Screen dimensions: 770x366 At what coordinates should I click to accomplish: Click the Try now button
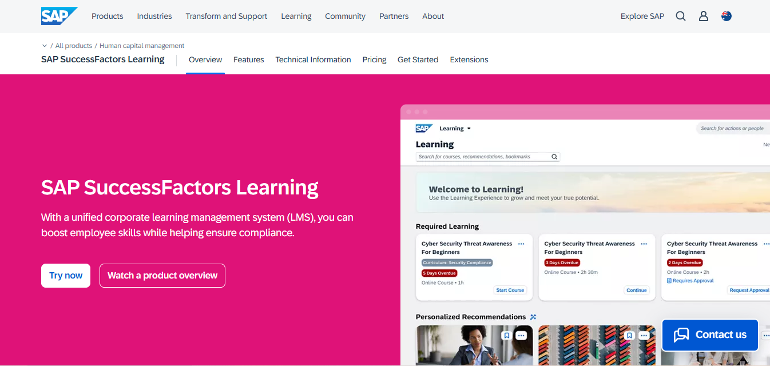tap(66, 276)
